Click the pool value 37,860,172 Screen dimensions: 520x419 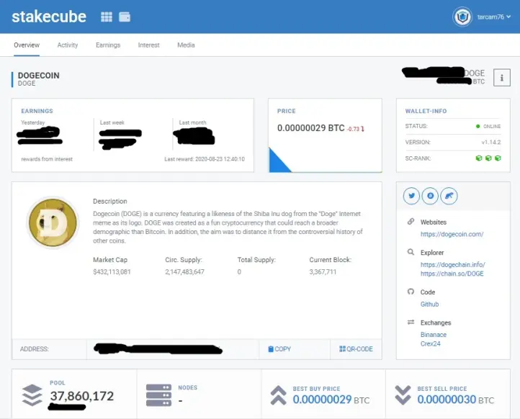82,396
